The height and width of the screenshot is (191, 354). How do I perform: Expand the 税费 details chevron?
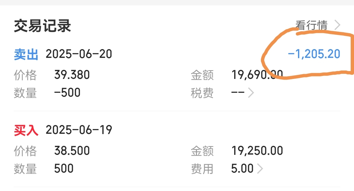point(251,93)
